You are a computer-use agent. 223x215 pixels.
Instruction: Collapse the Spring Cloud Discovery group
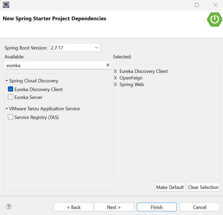[7, 81]
